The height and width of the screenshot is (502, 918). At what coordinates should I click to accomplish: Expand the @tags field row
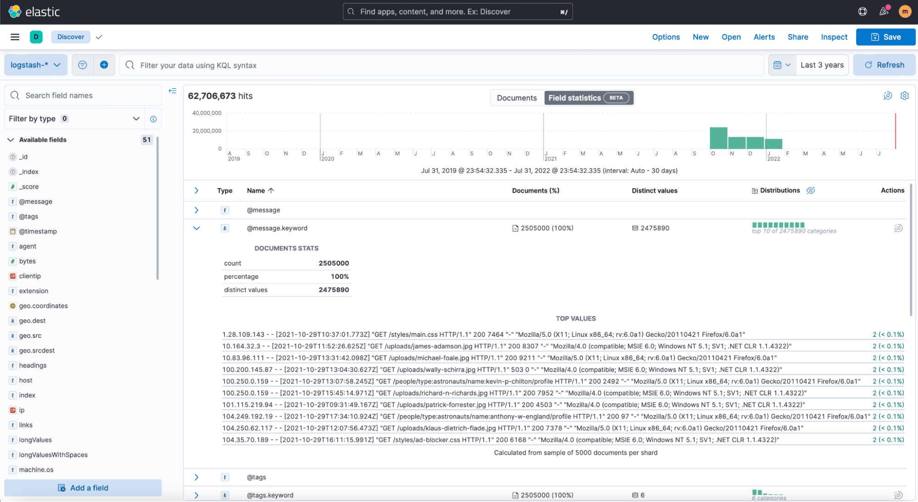click(197, 477)
